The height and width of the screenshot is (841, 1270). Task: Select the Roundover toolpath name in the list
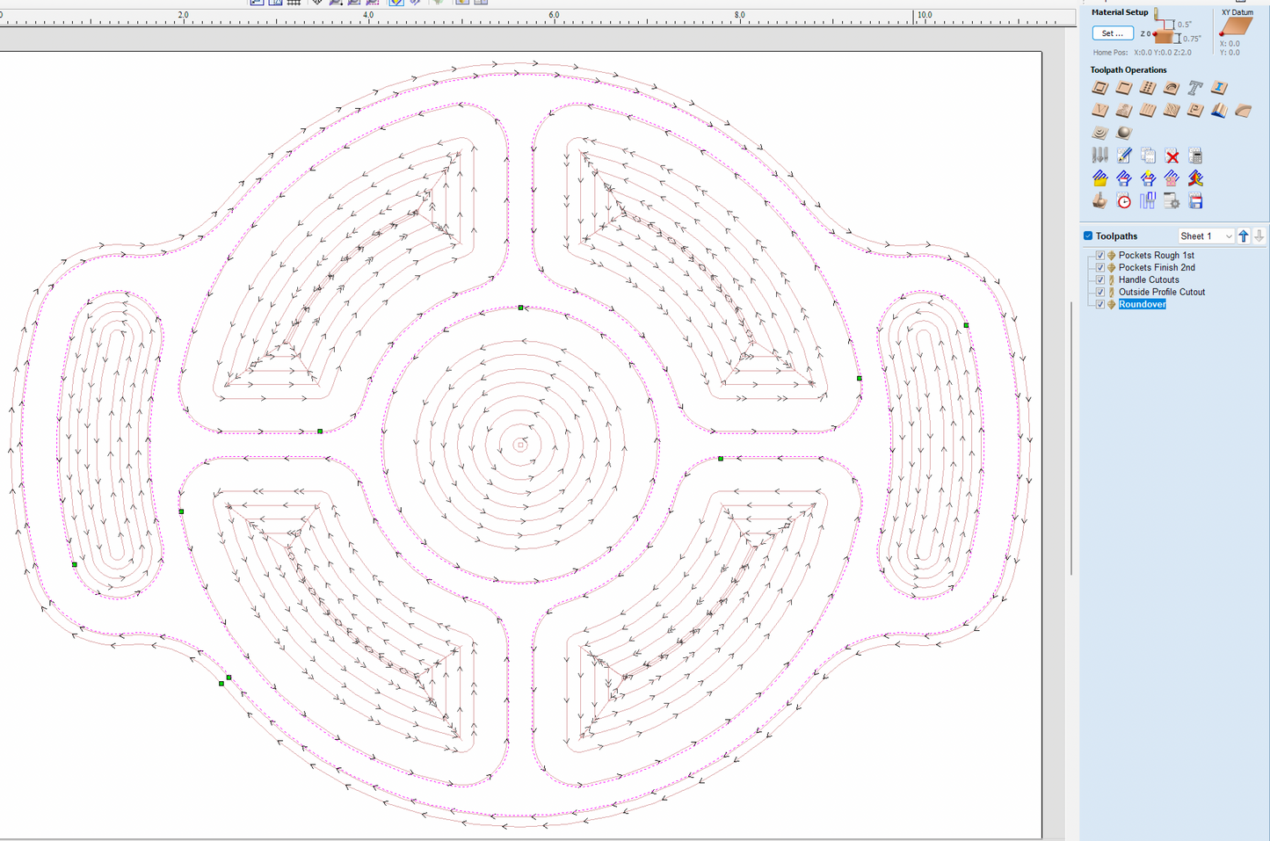1142,304
